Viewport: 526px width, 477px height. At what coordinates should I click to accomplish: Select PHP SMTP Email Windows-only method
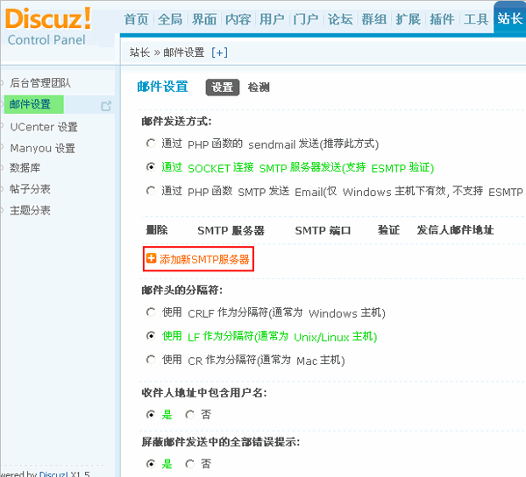[151, 191]
